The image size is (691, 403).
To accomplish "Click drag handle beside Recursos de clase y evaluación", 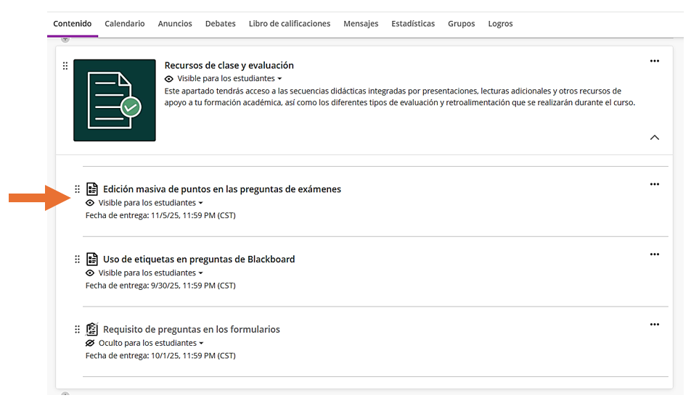I will pos(65,66).
